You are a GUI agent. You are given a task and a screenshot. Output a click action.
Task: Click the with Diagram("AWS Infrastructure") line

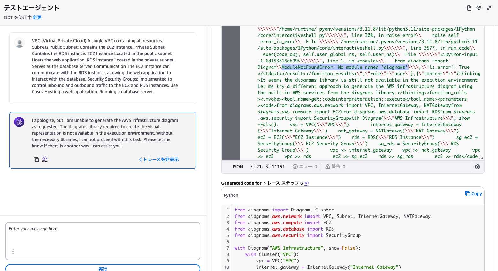coord(297,248)
